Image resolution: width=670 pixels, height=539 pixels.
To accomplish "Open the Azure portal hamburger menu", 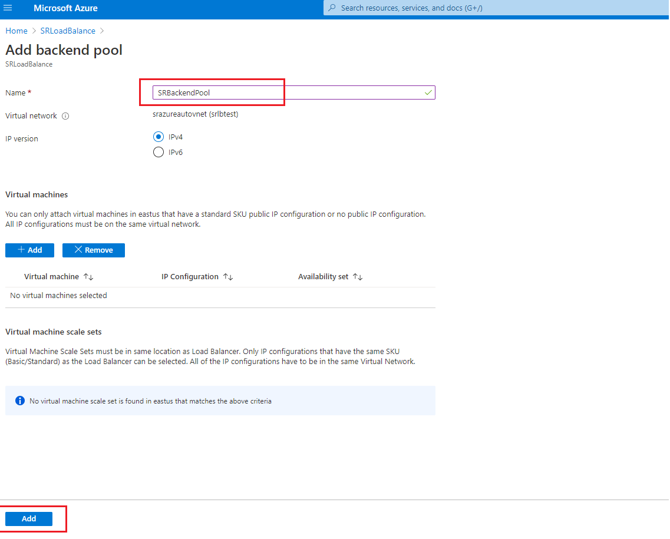I will 8,8.
